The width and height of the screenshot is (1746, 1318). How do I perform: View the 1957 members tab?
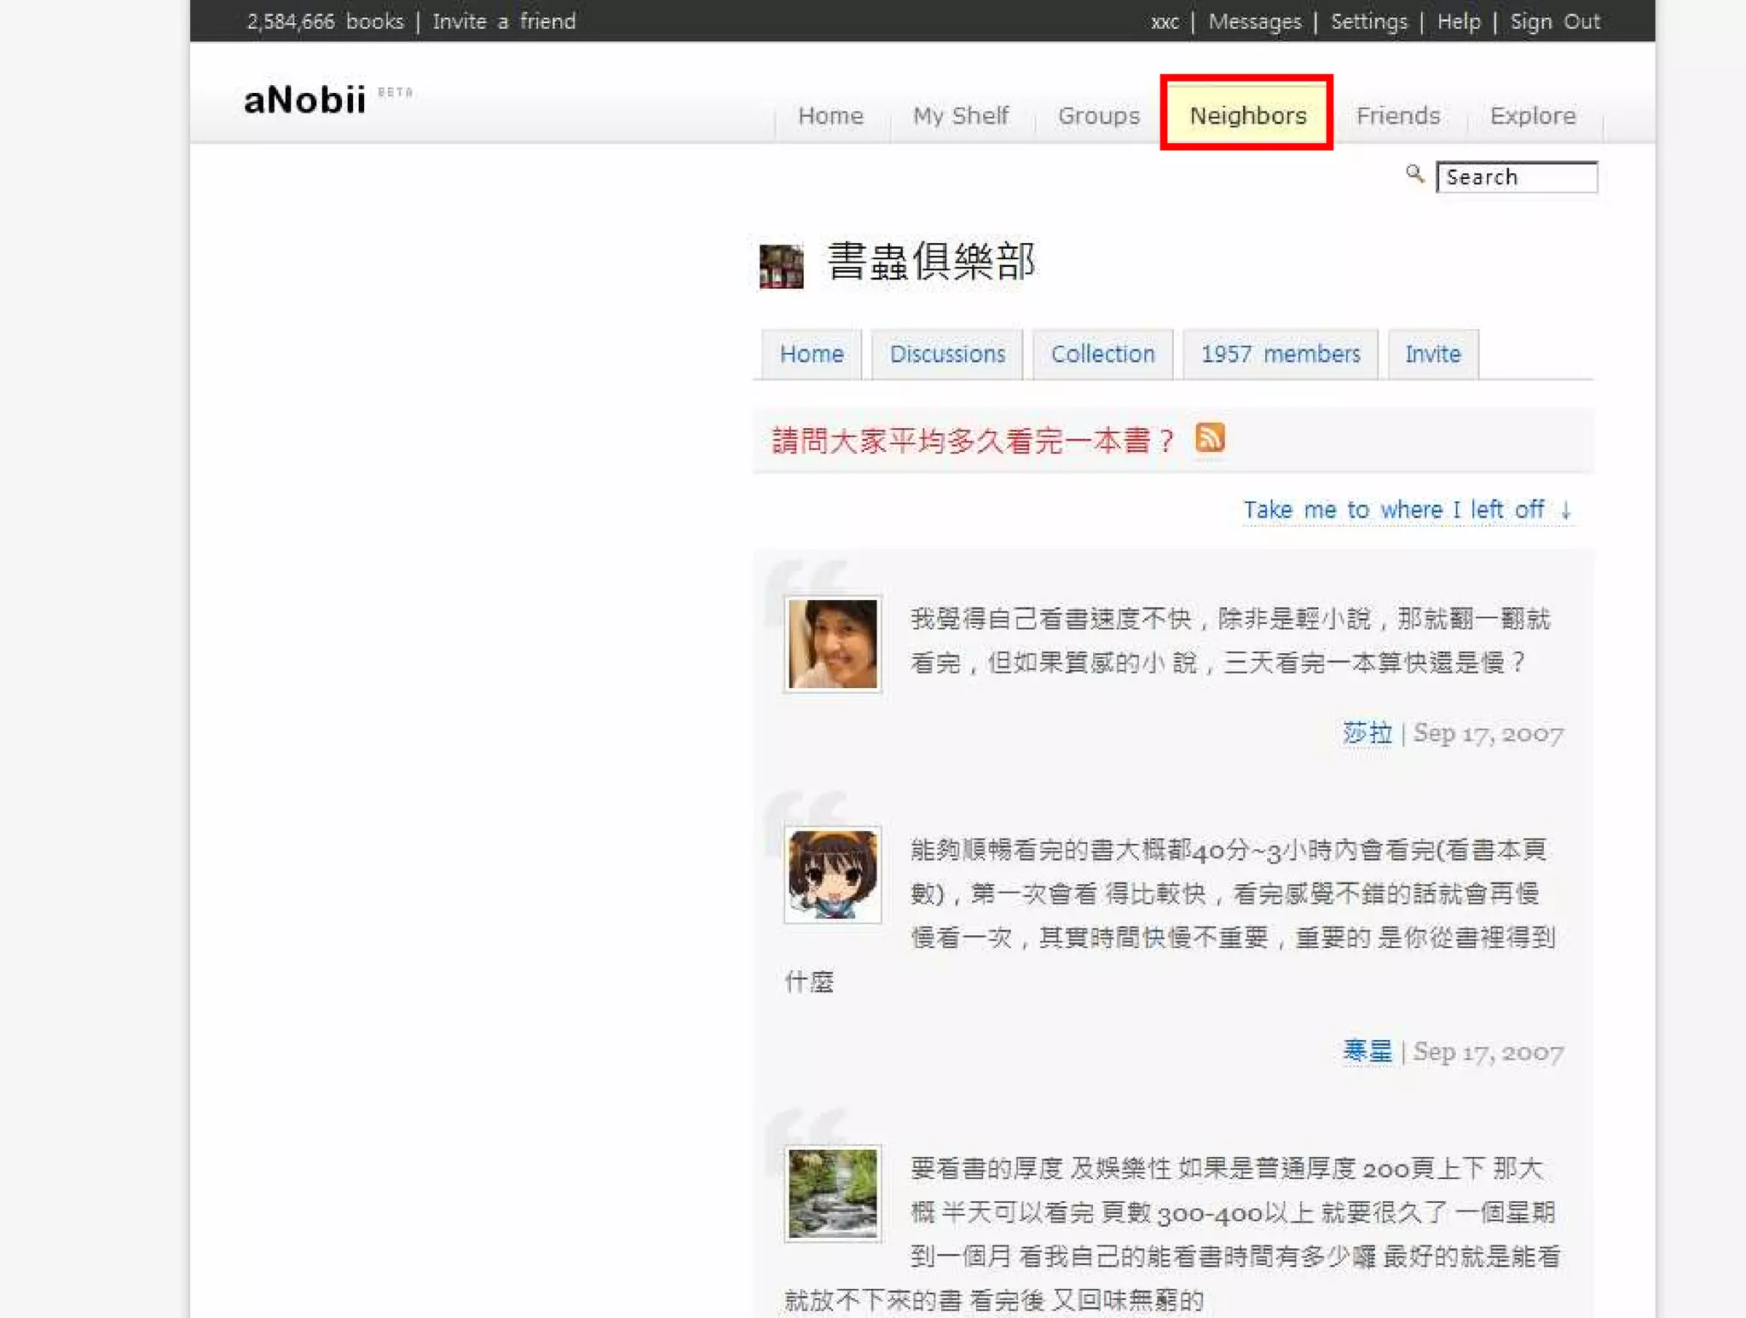coord(1281,354)
